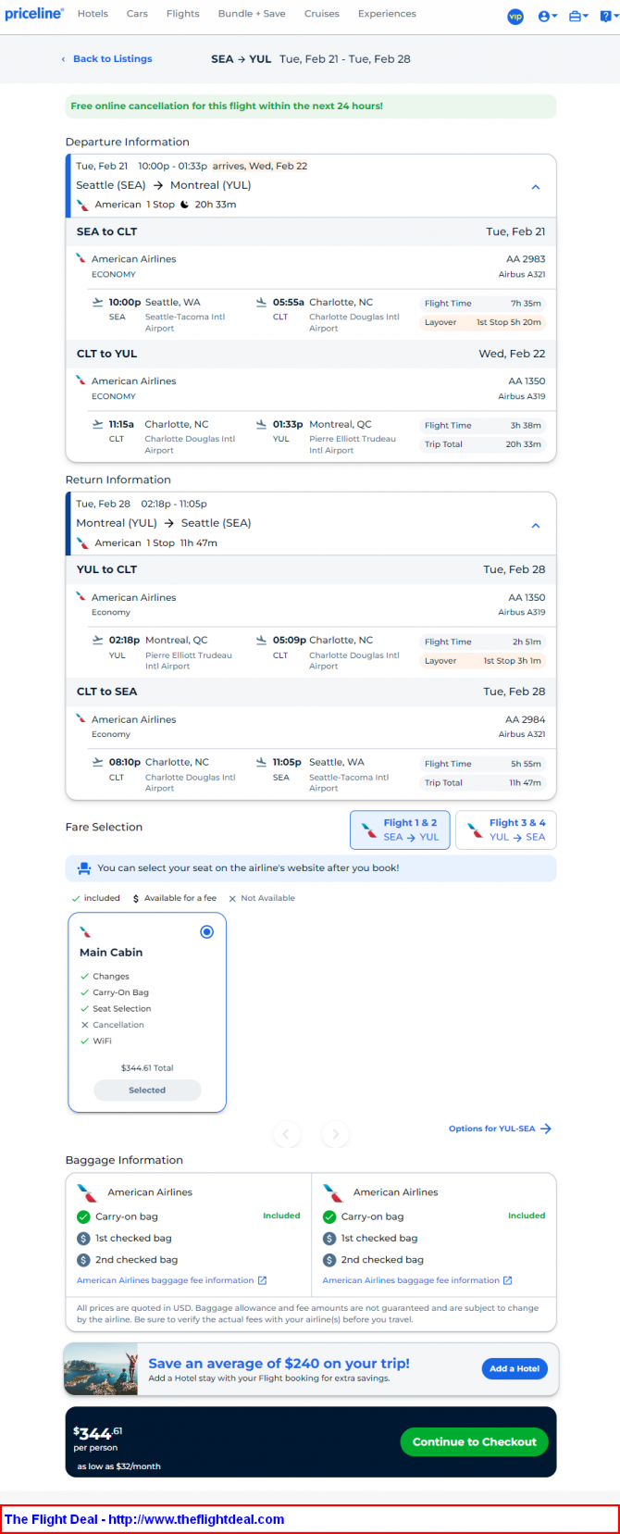Open the My Trips briefcase dropdown

578,16
